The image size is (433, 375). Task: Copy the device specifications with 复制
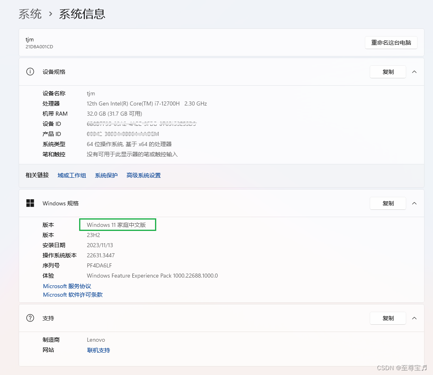(x=388, y=72)
